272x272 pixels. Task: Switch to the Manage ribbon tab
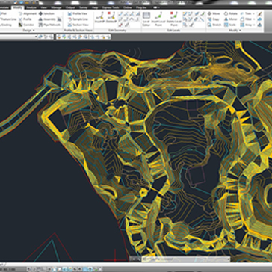tap(56, 7)
